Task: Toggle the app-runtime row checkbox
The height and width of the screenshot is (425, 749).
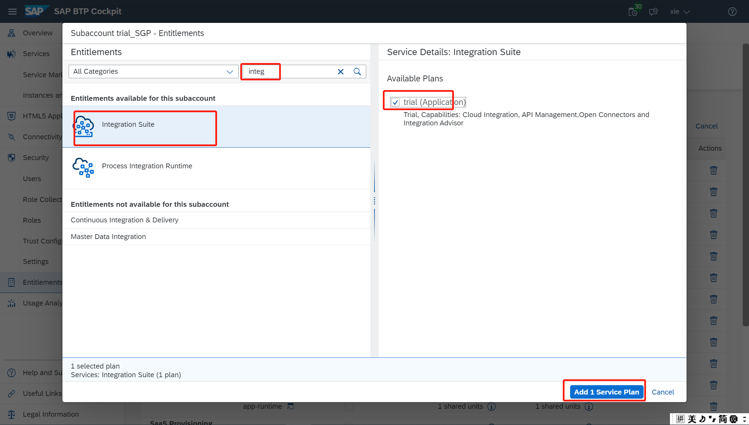Action: coord(349,406)
